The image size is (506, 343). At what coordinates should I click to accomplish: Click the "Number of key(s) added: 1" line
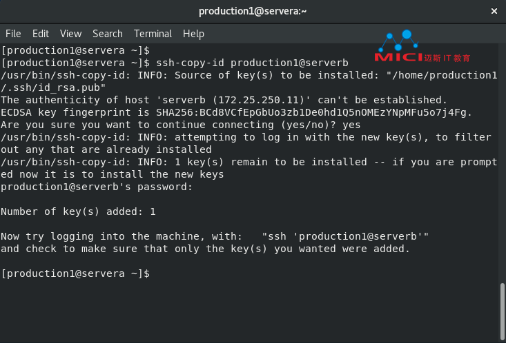(78, 211)
